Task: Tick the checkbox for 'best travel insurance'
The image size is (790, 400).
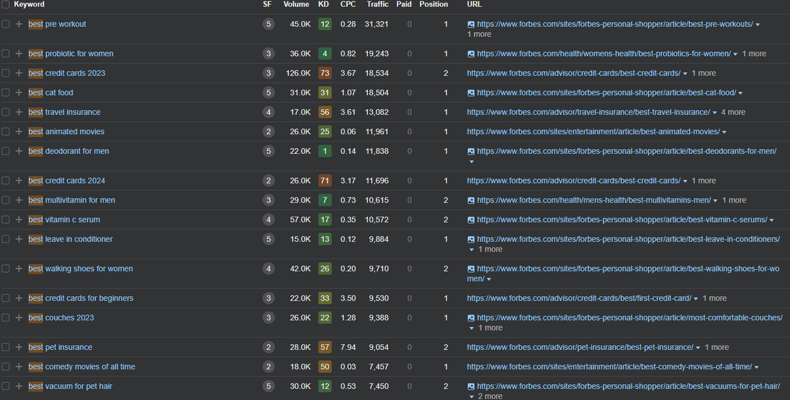Action: 5,112
